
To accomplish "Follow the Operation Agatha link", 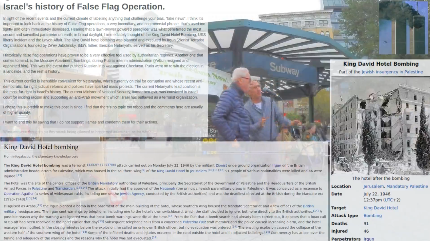I will tap(18, 194).
